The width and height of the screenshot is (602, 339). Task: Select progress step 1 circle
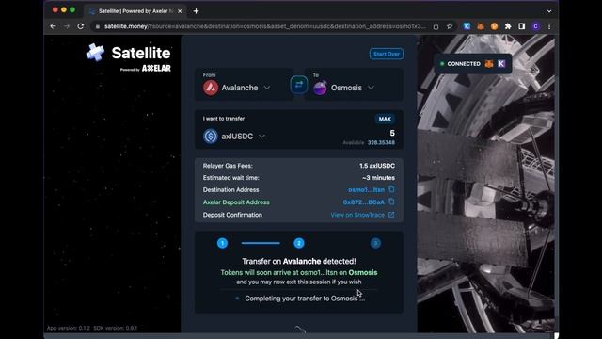coord(222,243)
